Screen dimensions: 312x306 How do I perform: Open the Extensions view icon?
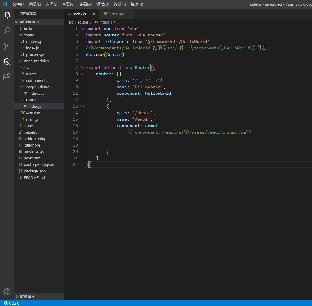click(6, 77)
